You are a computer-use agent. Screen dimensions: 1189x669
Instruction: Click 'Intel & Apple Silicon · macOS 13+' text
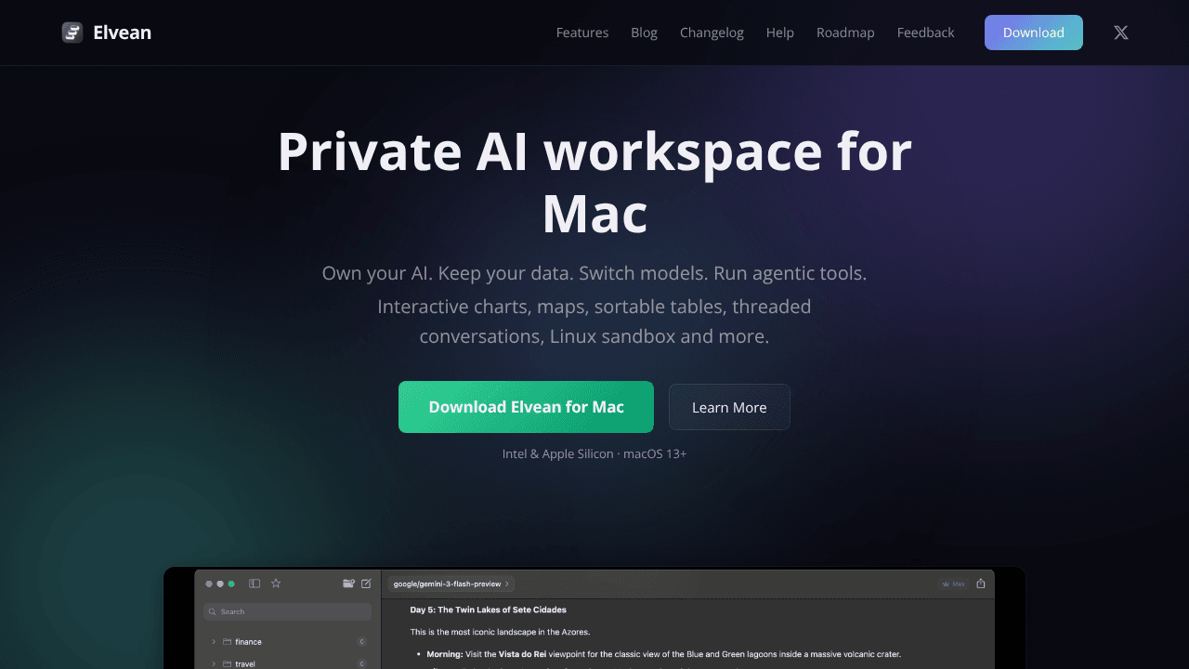[594, 453]
